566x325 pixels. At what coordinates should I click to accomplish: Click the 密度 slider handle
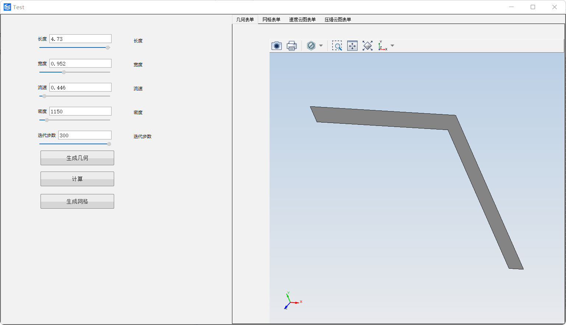(x=47, y=120)
